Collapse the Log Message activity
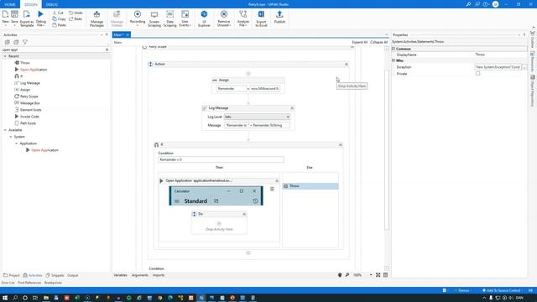The width and height of the screenshot is (537, 302). [292, 108]
